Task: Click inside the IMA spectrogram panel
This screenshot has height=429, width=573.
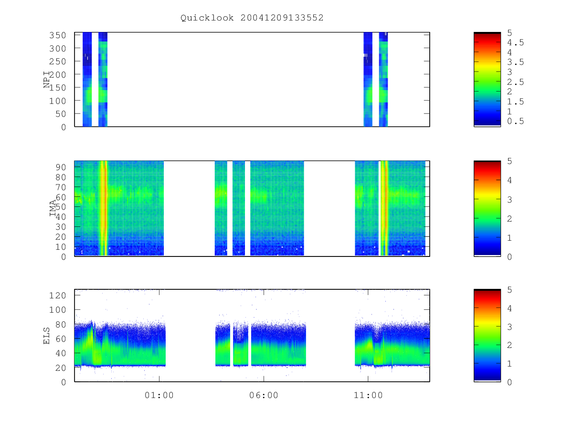Action: click(x=252, y=208)
